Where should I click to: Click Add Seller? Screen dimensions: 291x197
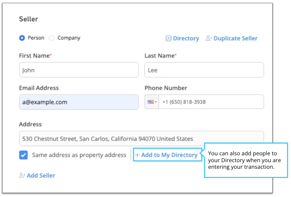pos(41,176)
